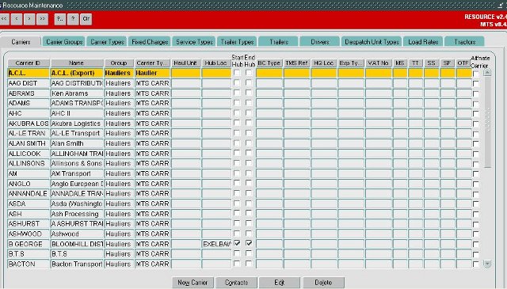Go to first record with << button
Image resolution: width=507 pixels, height=289 pixels.
[x=4, y=19]
